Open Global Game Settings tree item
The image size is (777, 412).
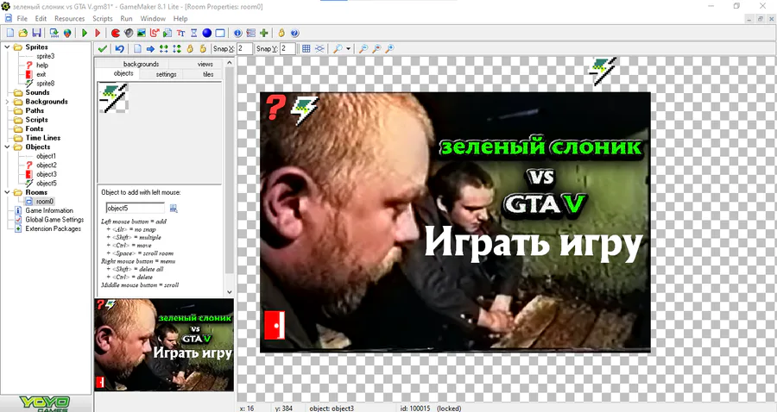tap(54, 220)
